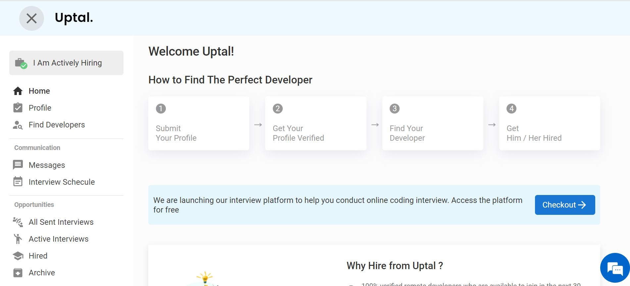Screen dimensions: 630x286
Task: Toggle the I Am Actively Hiring status
Action: click(x=66, y=63)
